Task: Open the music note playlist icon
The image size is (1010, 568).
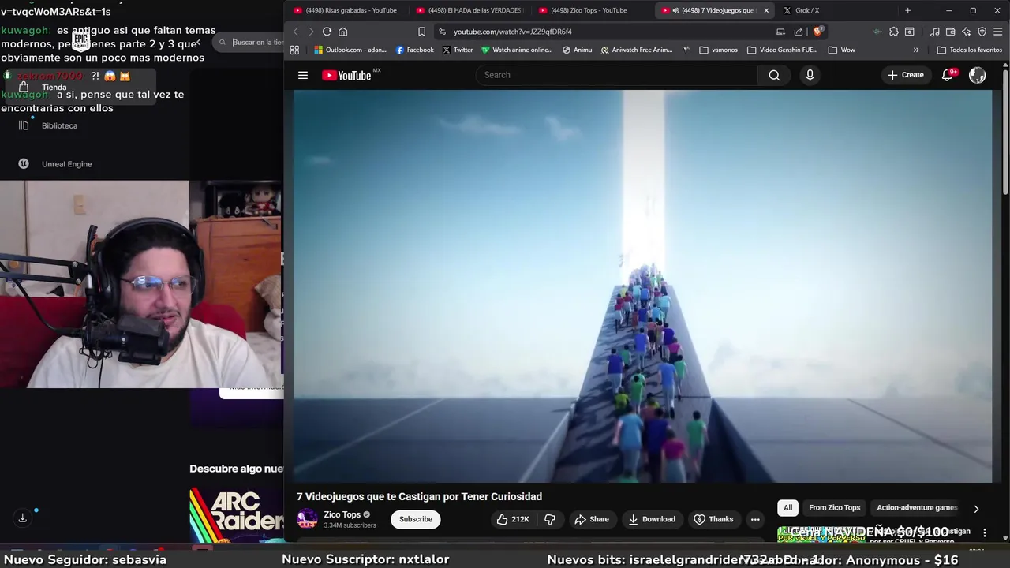Action: click(934, 32)
